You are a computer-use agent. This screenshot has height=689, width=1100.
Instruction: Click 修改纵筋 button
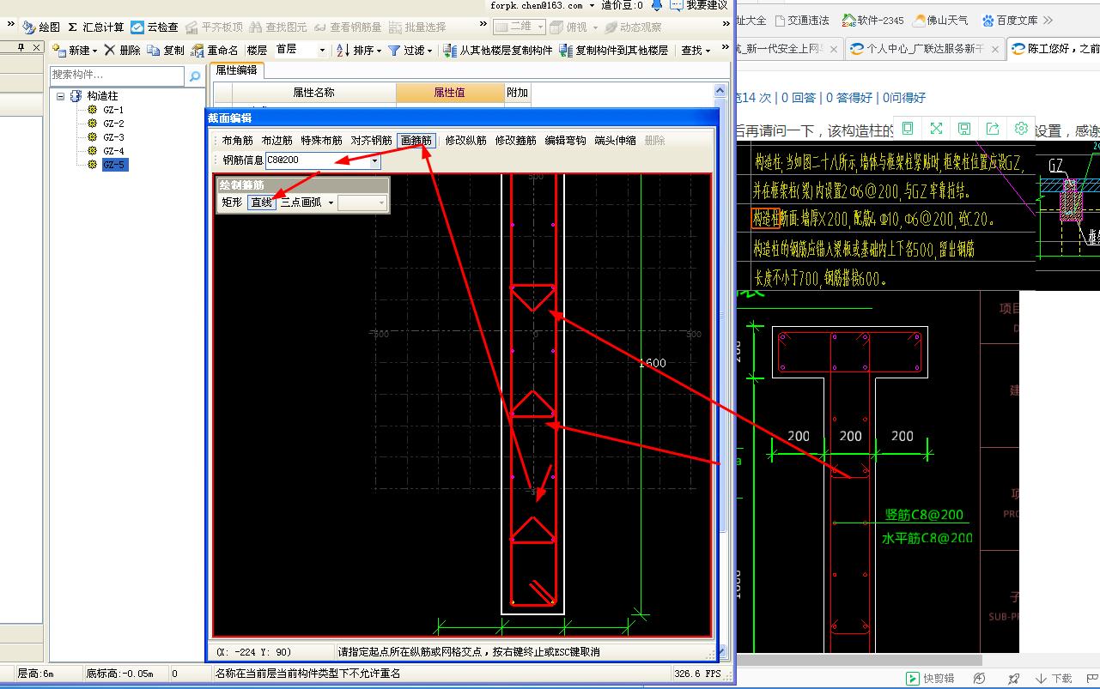465,141
